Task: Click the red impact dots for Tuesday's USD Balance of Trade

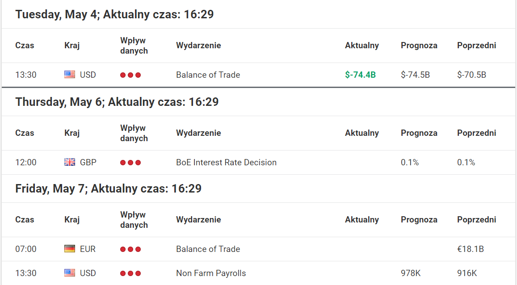Action: tap(130, 75)
